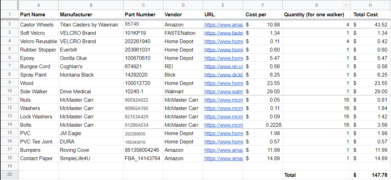Click the Blick link for Spray Paint

(223, 75)
